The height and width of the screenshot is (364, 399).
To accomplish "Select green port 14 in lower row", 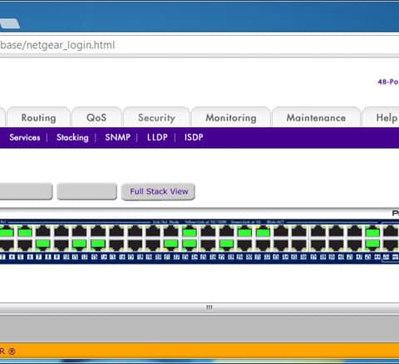I will pyautogui.click(x=98, y=243).
